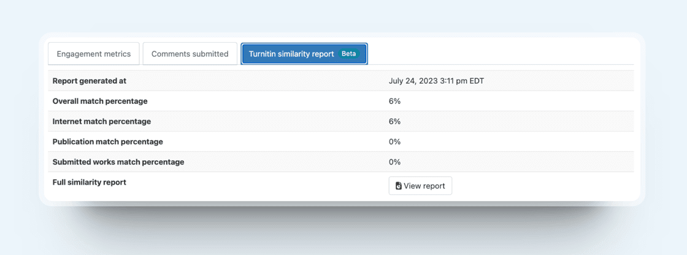687x255 pixels.
Task: Click the document icon in View report
Action: [399, 186]
